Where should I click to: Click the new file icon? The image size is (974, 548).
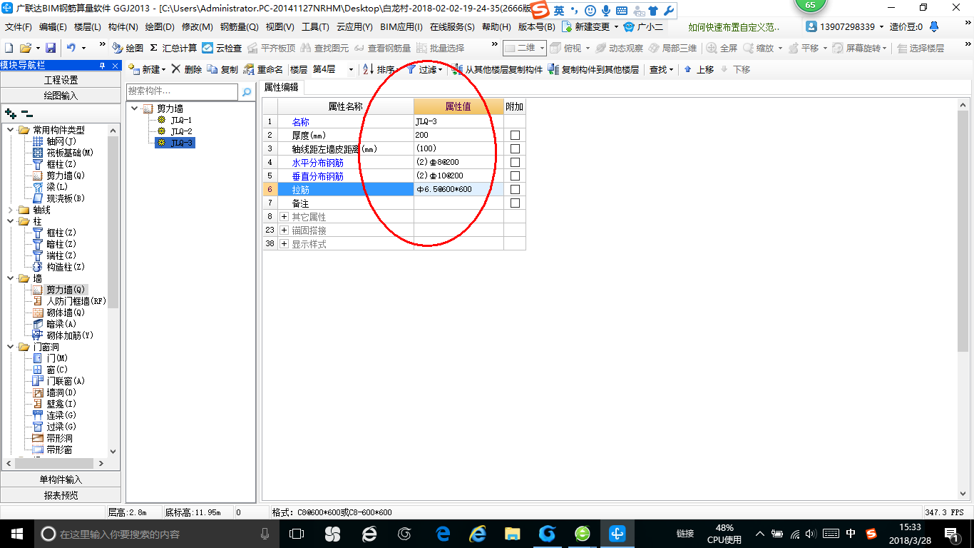[9, 48]
